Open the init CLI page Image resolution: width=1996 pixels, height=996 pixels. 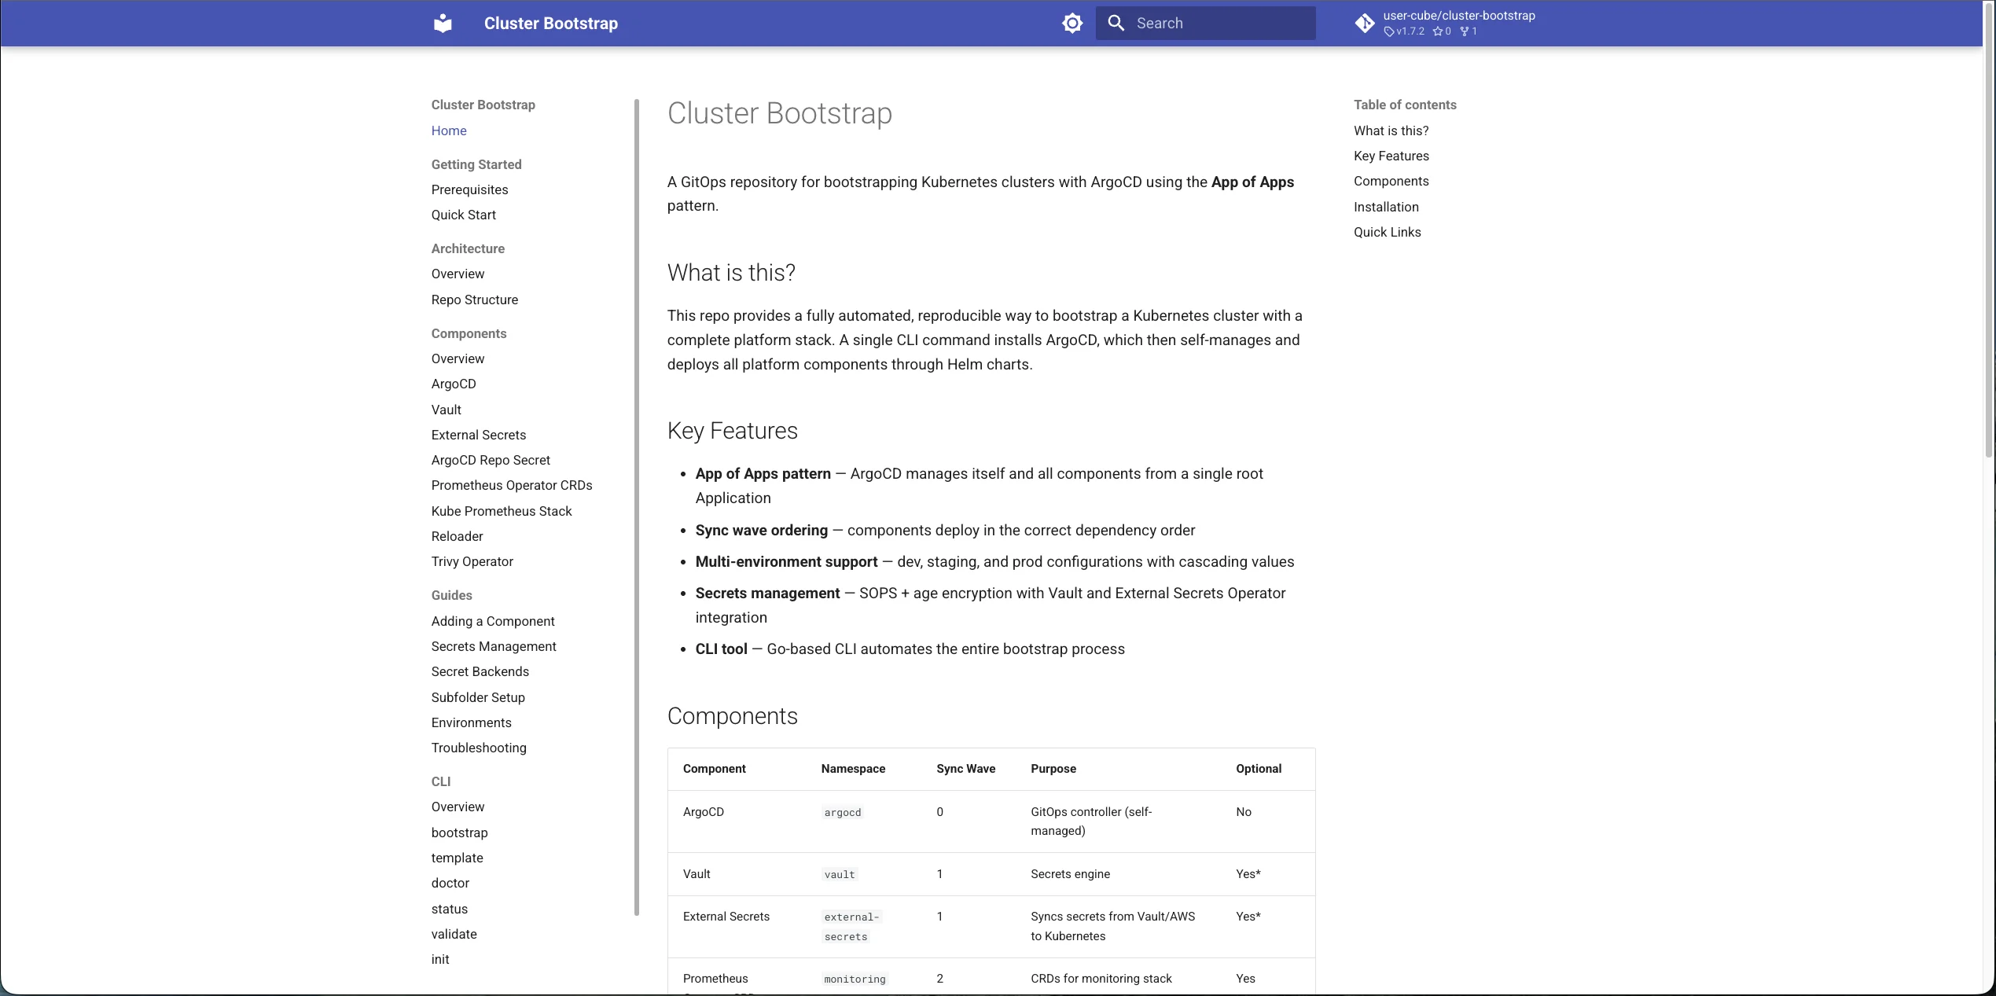[440, 959]
